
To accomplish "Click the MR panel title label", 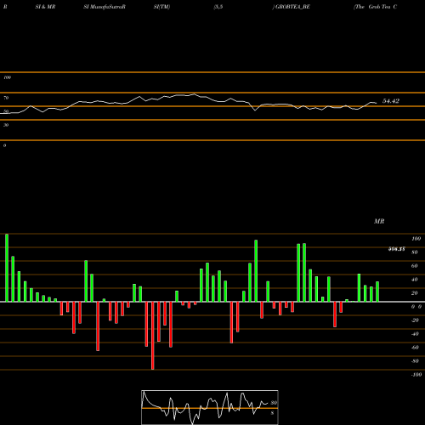I will pos(379,221).
